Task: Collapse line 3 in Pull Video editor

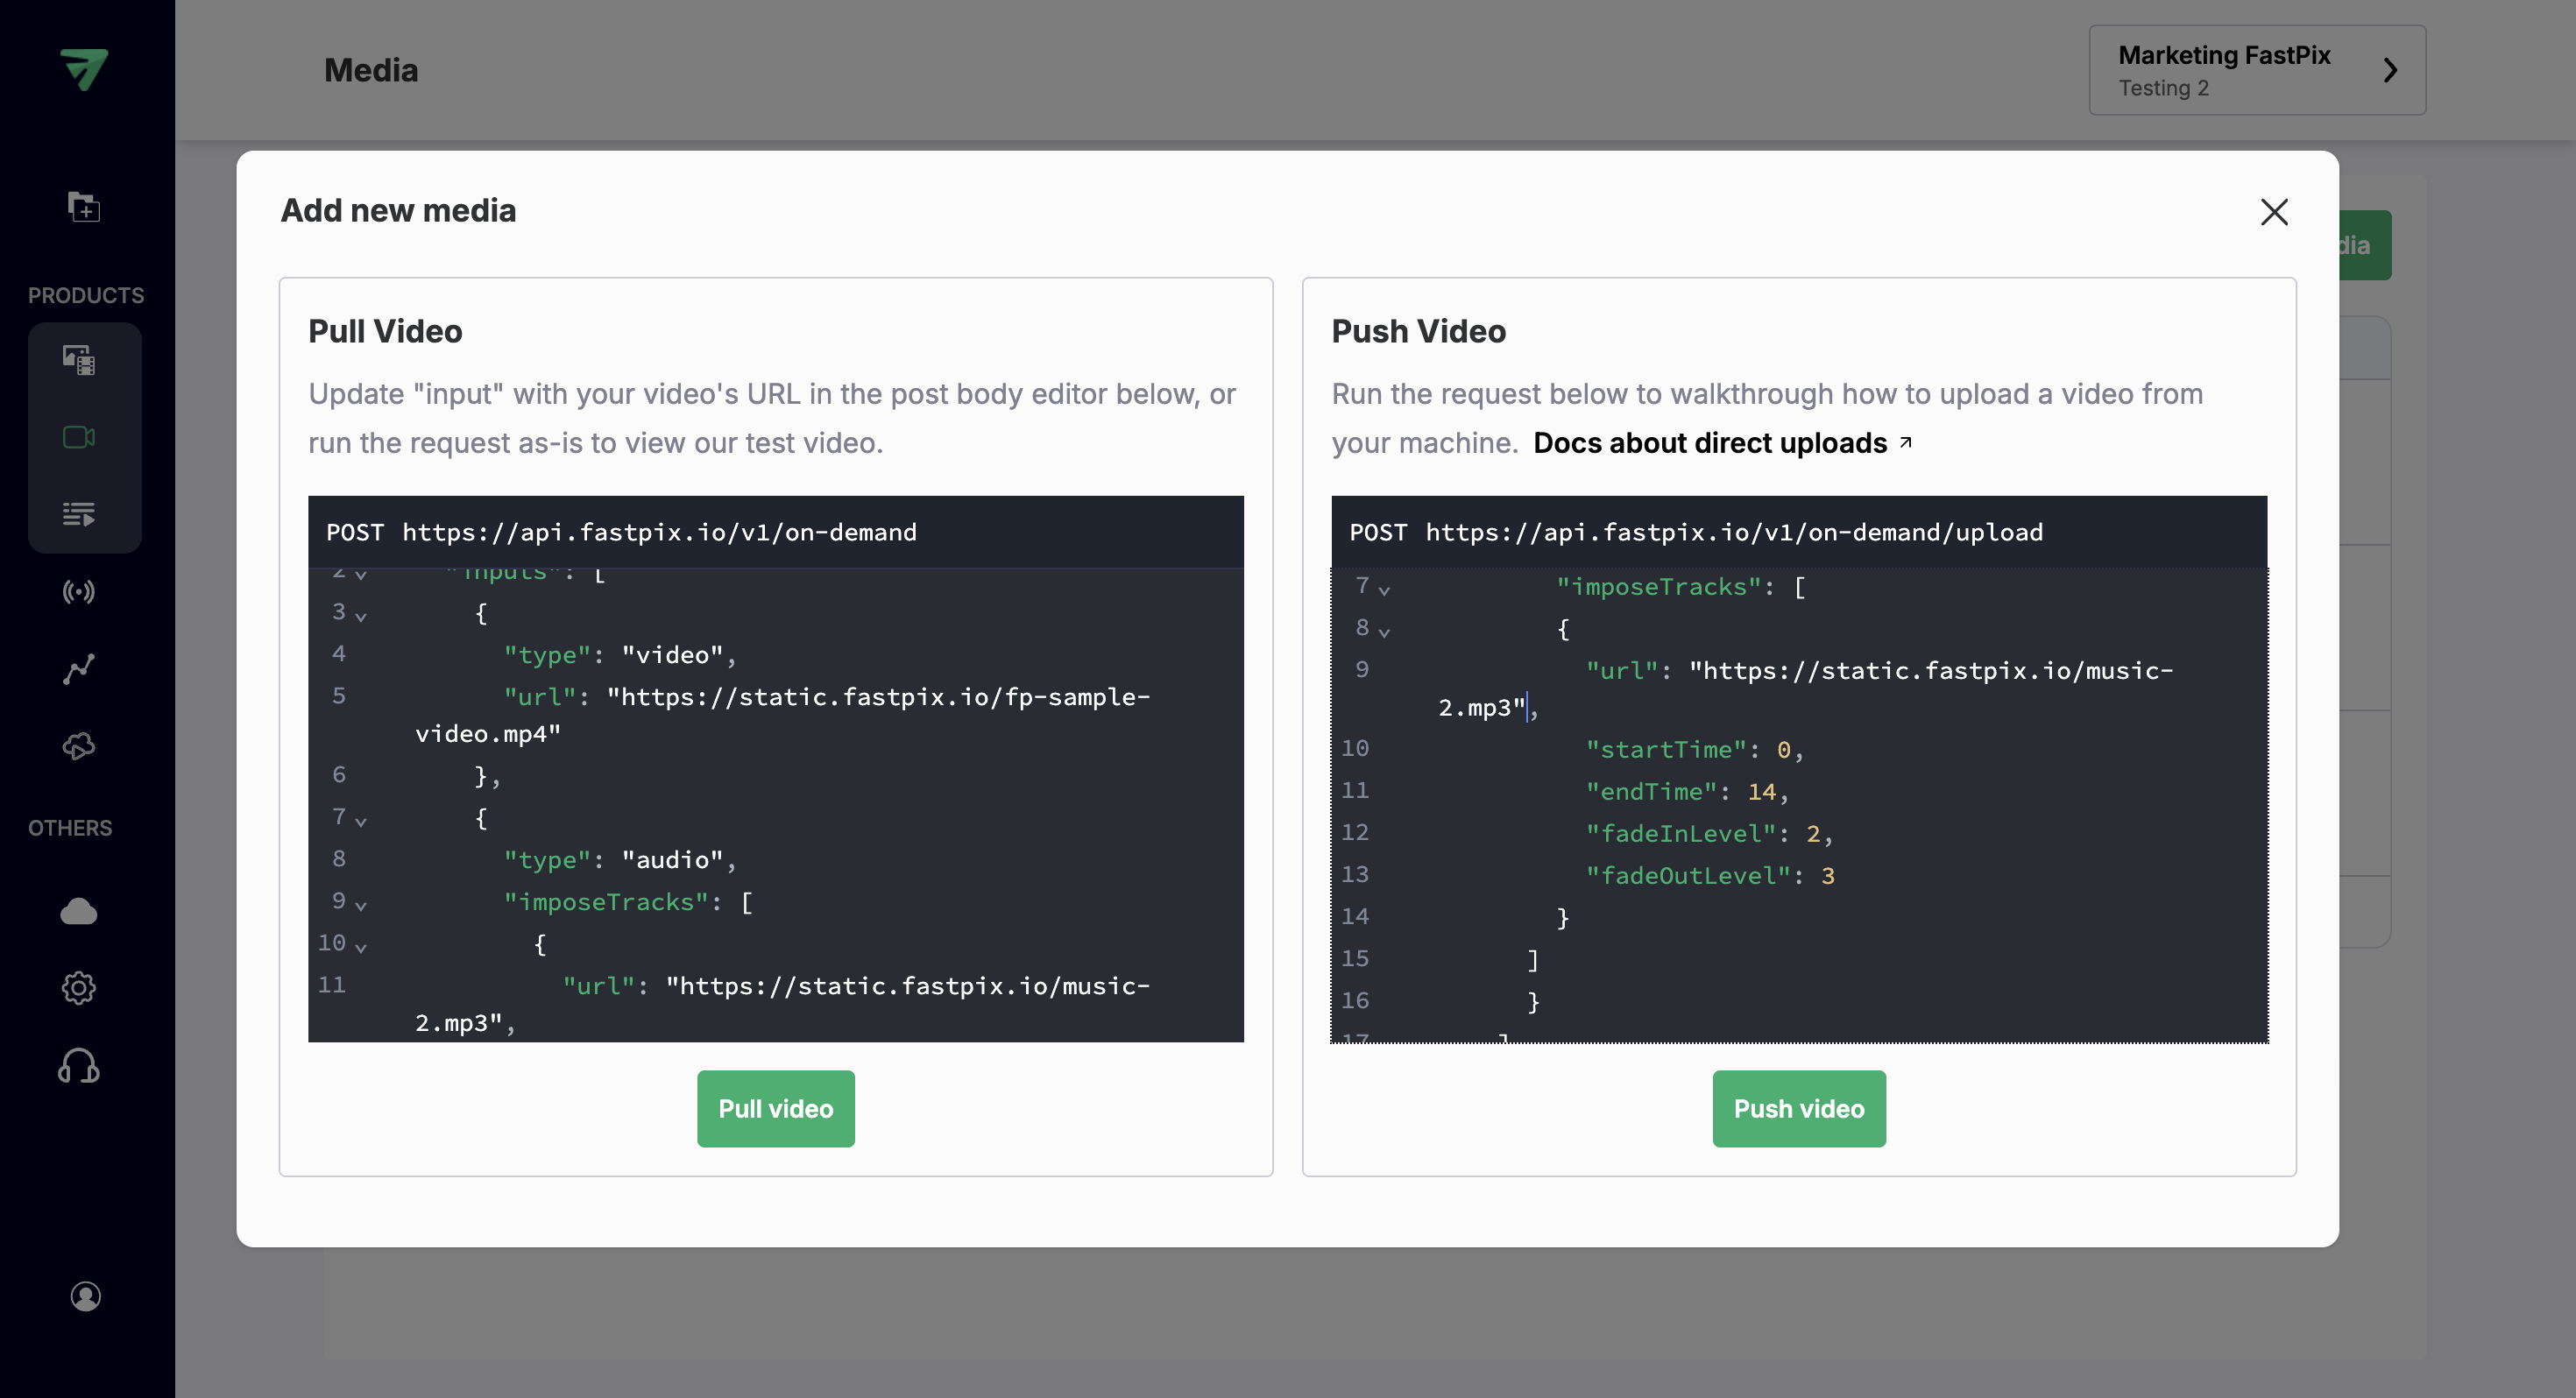Action: (x=361, y=616)
